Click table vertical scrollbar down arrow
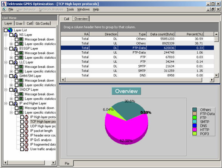This screenshot has height=168, width=222. pos(216,75)
